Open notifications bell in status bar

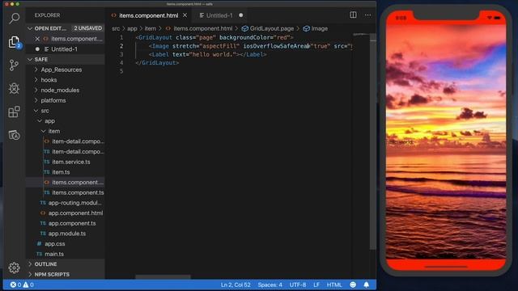[367, 285]
